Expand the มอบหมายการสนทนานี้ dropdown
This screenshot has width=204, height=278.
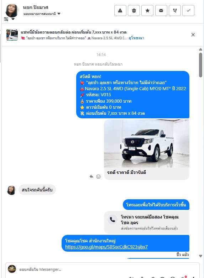coord(42,14)
